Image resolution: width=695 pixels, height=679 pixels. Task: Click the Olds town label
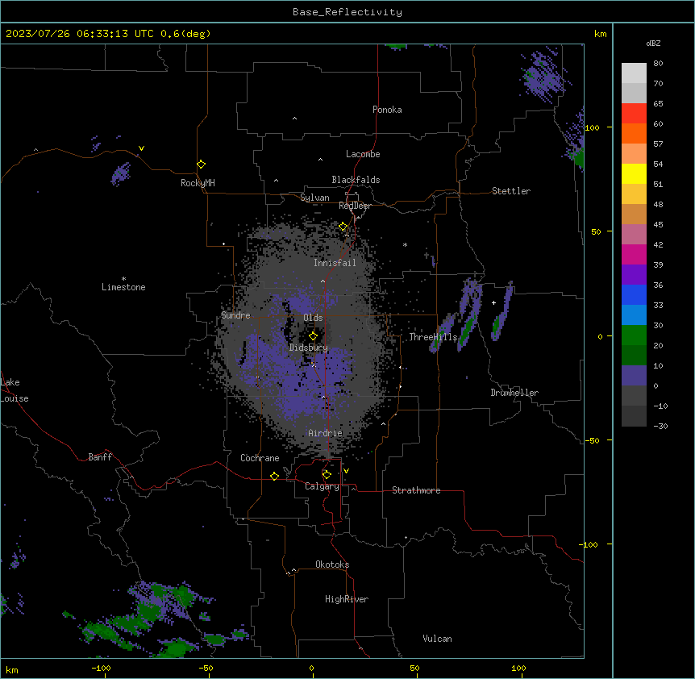313,318
